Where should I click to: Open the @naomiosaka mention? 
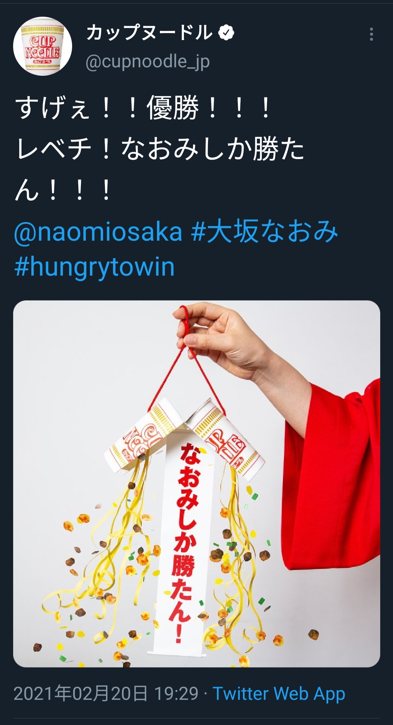[98, 232]
